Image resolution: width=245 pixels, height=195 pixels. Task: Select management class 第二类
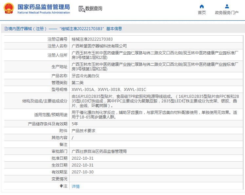pyautogui.click(x=78, y=83)
